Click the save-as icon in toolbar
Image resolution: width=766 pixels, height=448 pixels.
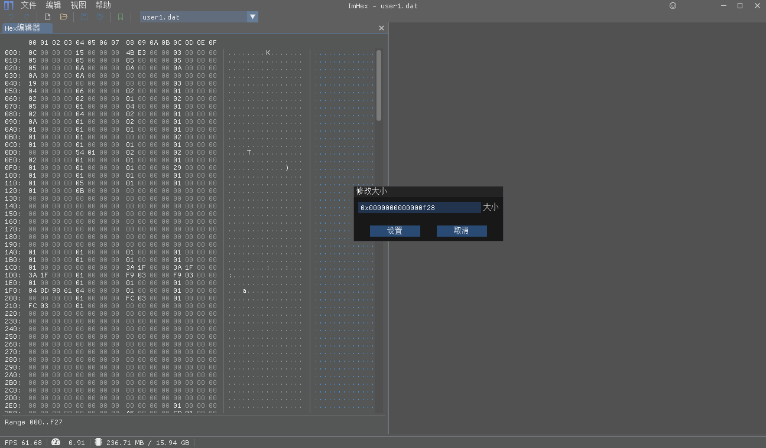(100, 17)
